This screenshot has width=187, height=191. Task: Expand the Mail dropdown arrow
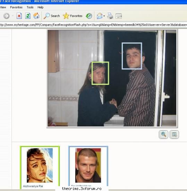(x=104, y=16)
